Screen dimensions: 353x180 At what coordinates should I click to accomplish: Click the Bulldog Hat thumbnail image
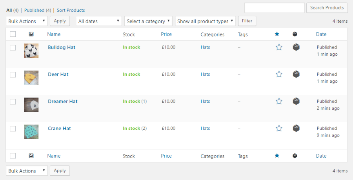point(31,51)
